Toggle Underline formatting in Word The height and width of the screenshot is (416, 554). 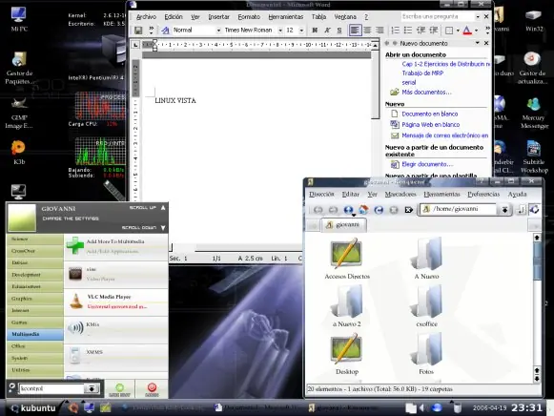pos(339,31)
